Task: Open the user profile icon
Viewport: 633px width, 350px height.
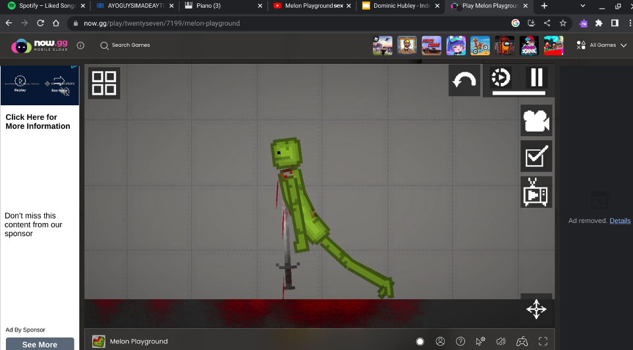Action: [x=440, y=341]
